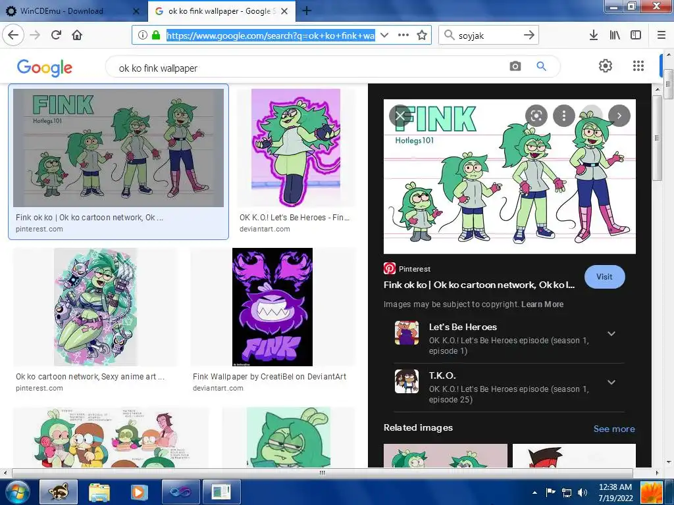Image resolution: width=674 pixels, height=505 pixels.
Task: Open Google quick settings gear
Action: click(x=606, y=66)
